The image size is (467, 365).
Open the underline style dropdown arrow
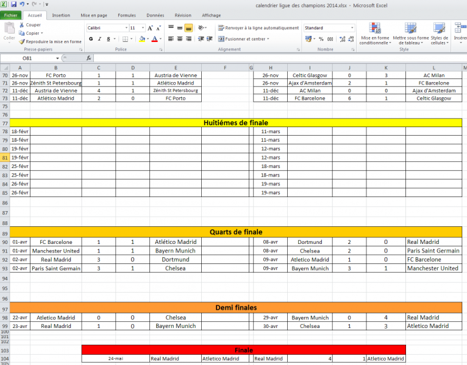[115, 39]
